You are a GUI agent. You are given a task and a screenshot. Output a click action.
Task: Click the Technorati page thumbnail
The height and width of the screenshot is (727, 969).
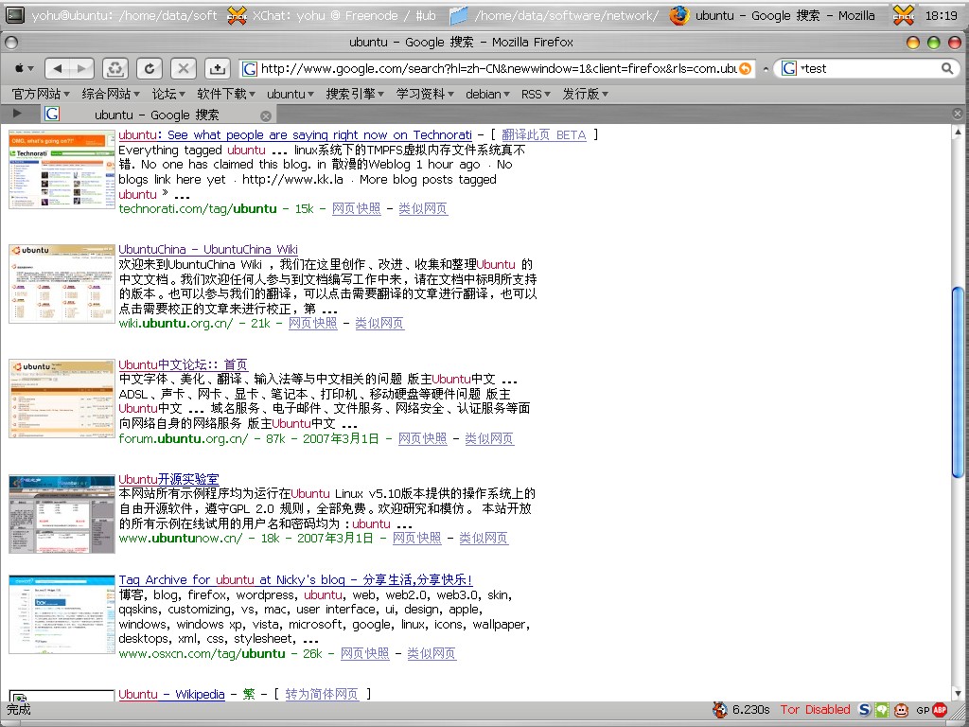tap(62, 169)
